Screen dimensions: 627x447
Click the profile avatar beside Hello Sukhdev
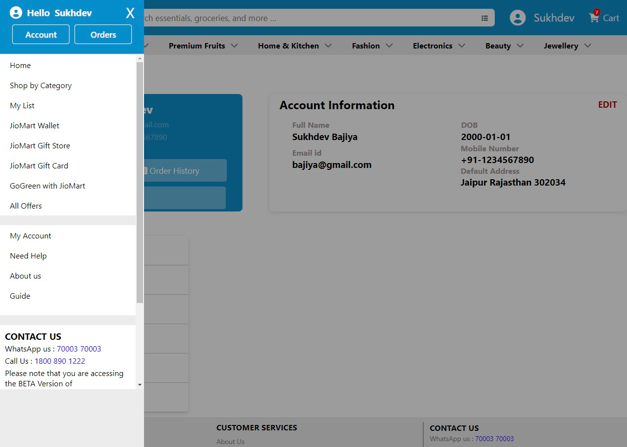click(16, 13)
